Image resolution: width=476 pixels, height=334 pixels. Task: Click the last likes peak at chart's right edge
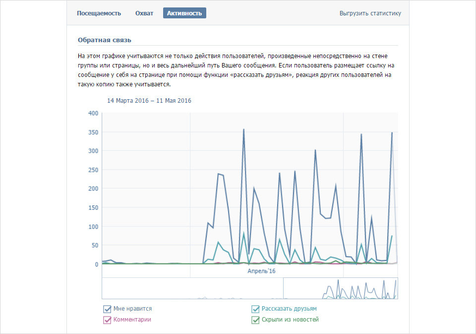392,133
